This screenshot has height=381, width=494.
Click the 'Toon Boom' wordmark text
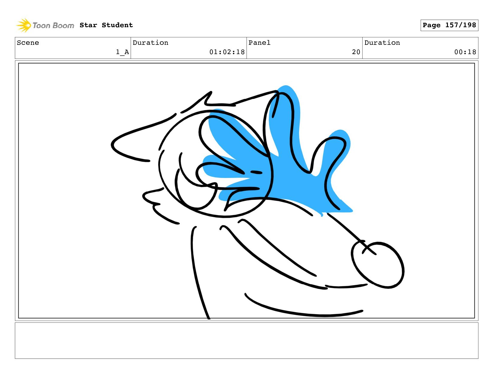[53, 25]
